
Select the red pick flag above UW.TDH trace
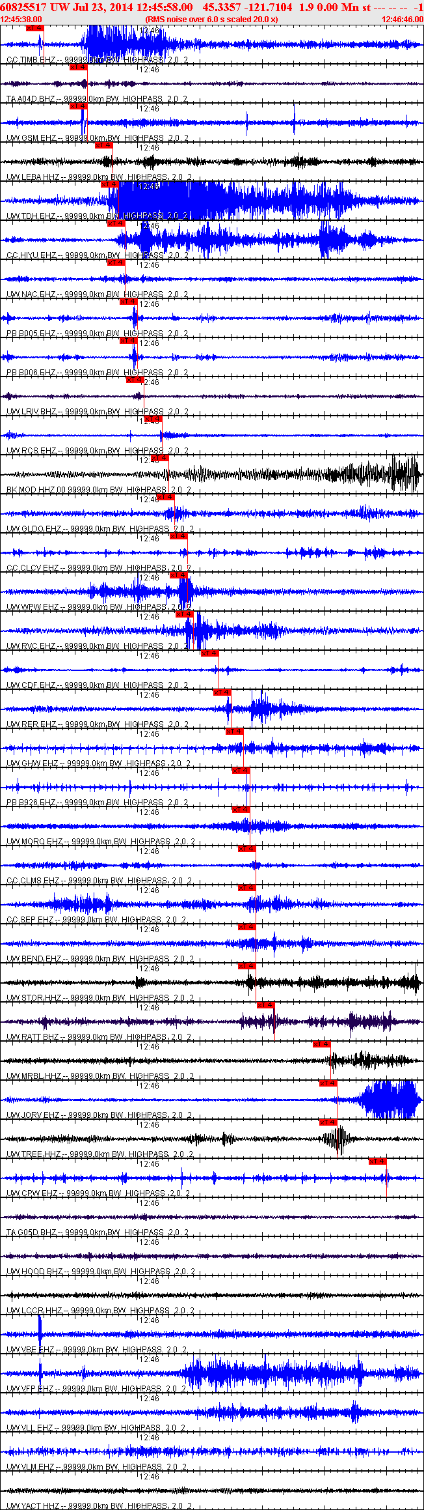coord(109,184)
